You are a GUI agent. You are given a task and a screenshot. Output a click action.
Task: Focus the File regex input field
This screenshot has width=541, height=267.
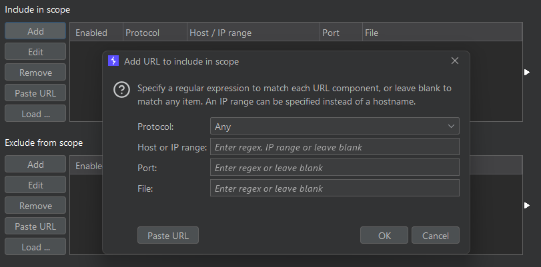pos(334,188)
